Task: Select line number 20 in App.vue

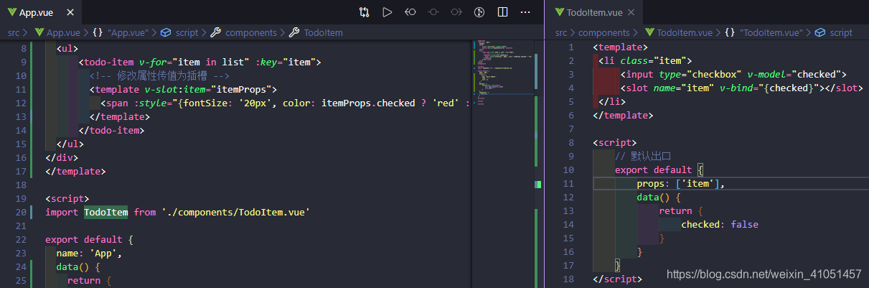Action: pos(21,212)
